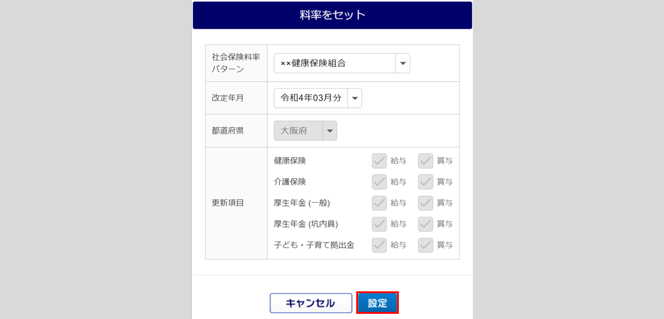Screen dimensions: 664x319
Task: Click the 大阪府 prefecture field
Action: pyautogui.click(x=298, y=131)
